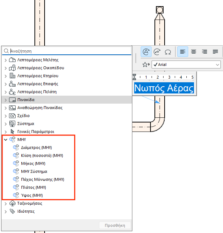Select Λεπτομέρειες Μελέτης row

pos(67,60)
